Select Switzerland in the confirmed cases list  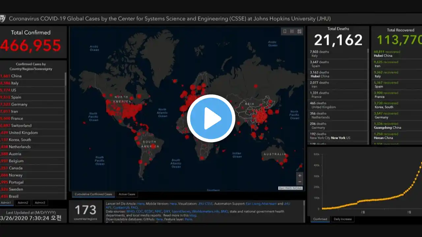[x=33, y=125]
